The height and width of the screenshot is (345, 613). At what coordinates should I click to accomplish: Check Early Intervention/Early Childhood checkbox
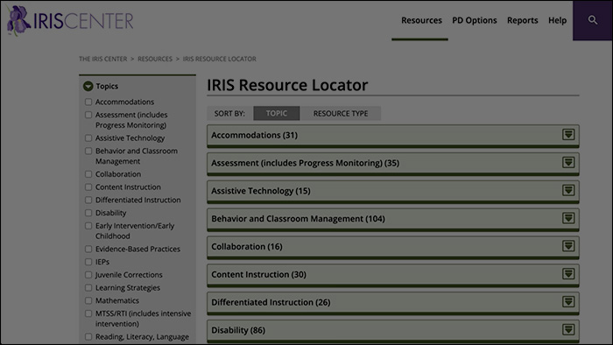(88, 226)
